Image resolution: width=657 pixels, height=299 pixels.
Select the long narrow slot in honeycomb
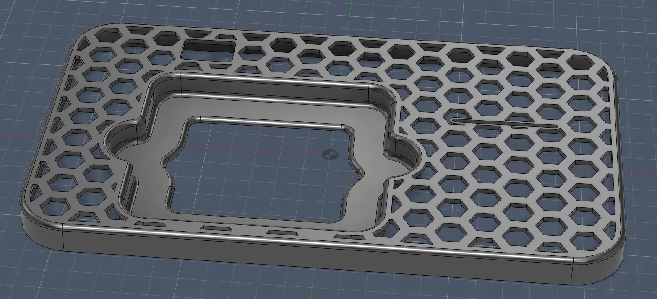point(504,123)
